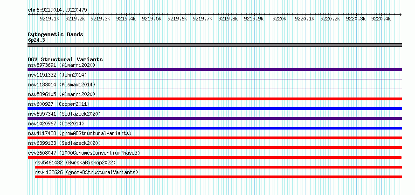Select the gray 6p24.3 cytoband bar
This screenshot has height=195, width=415.
click(x=214, y=45)
